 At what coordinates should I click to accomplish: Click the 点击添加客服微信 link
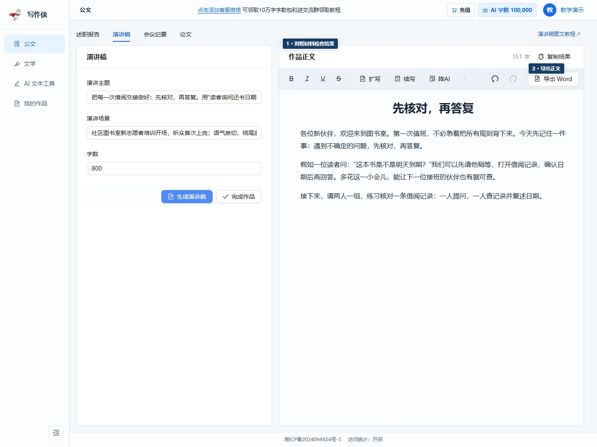click(x=219, y=10)
